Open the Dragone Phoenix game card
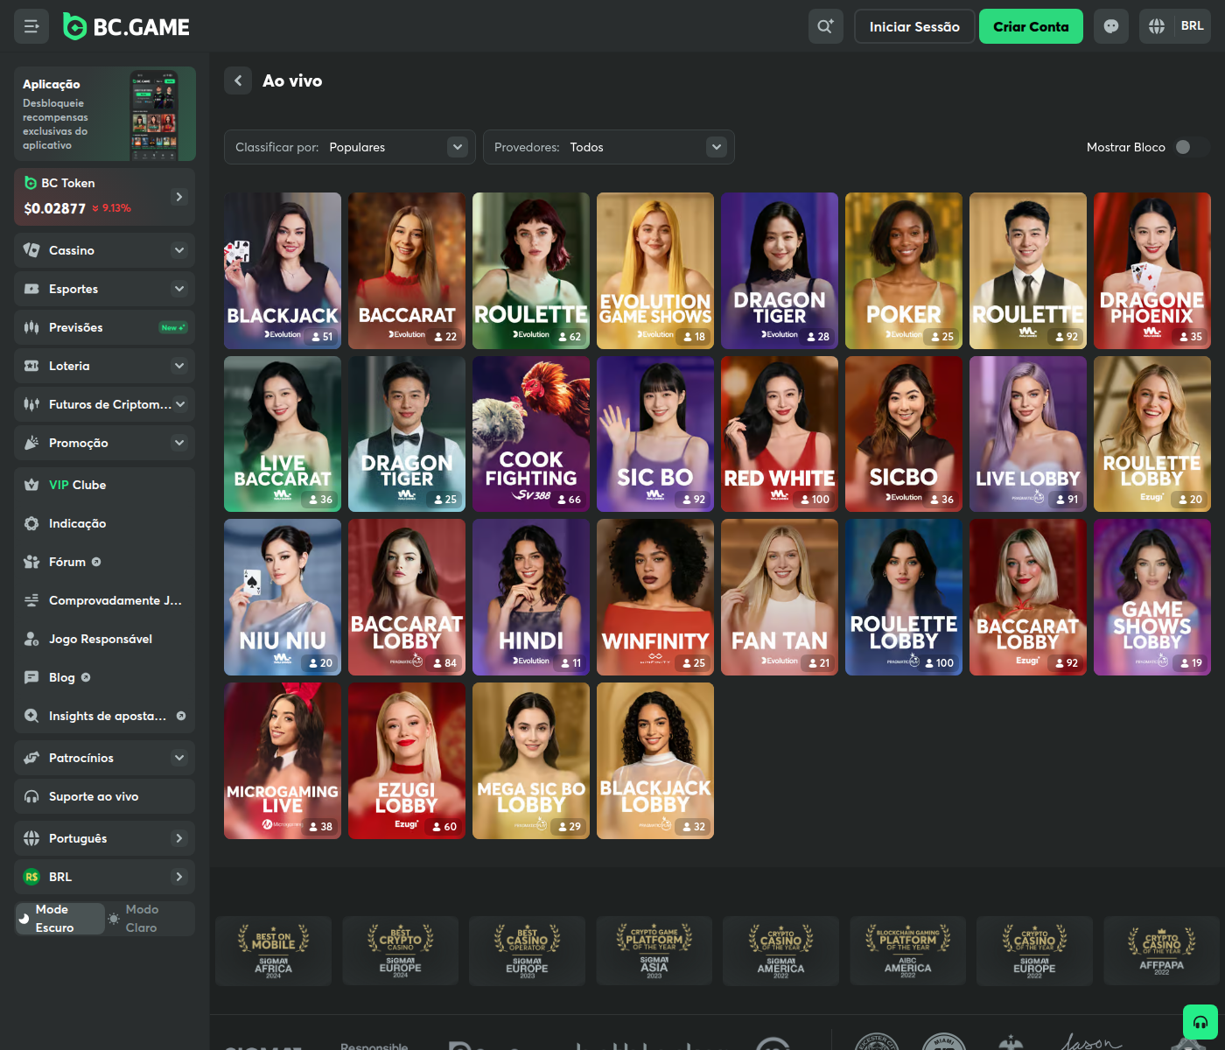 point(1152,270)
